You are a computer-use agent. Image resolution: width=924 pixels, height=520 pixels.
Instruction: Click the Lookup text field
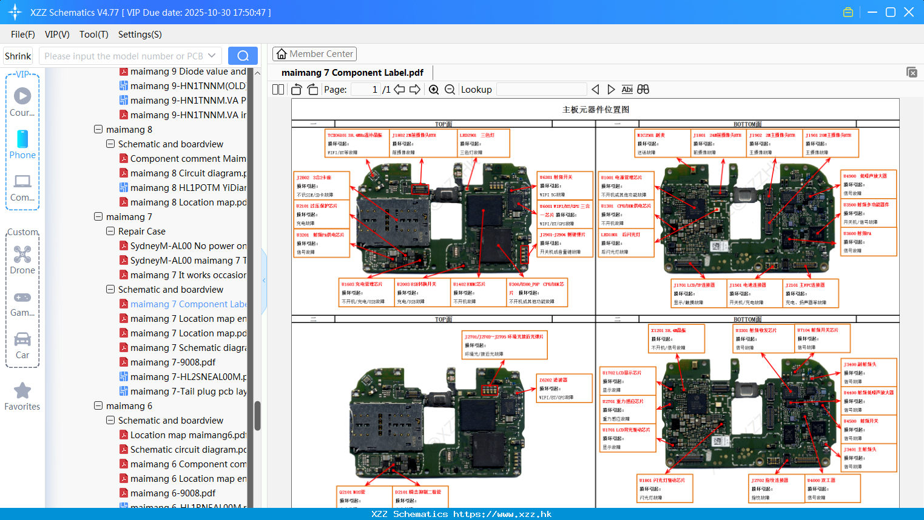pos(541,90)
